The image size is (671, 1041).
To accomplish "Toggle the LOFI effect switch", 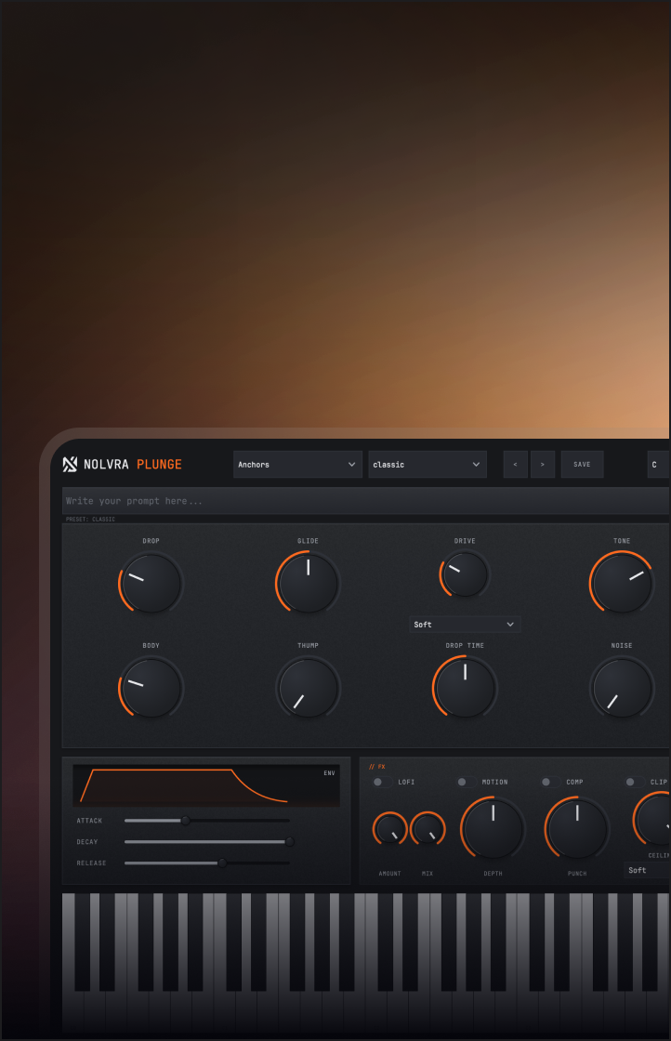I will click(x=382, y=782).
